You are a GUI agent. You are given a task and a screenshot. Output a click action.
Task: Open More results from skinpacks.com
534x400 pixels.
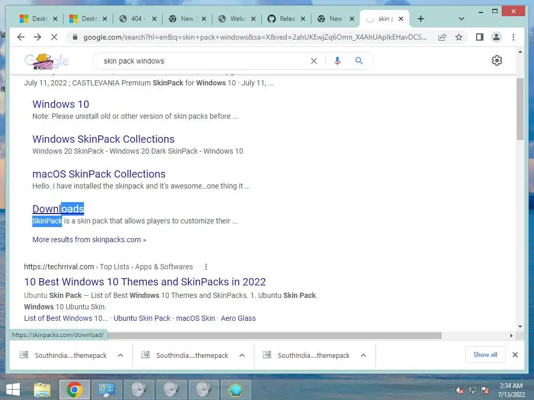pos(89,240)
